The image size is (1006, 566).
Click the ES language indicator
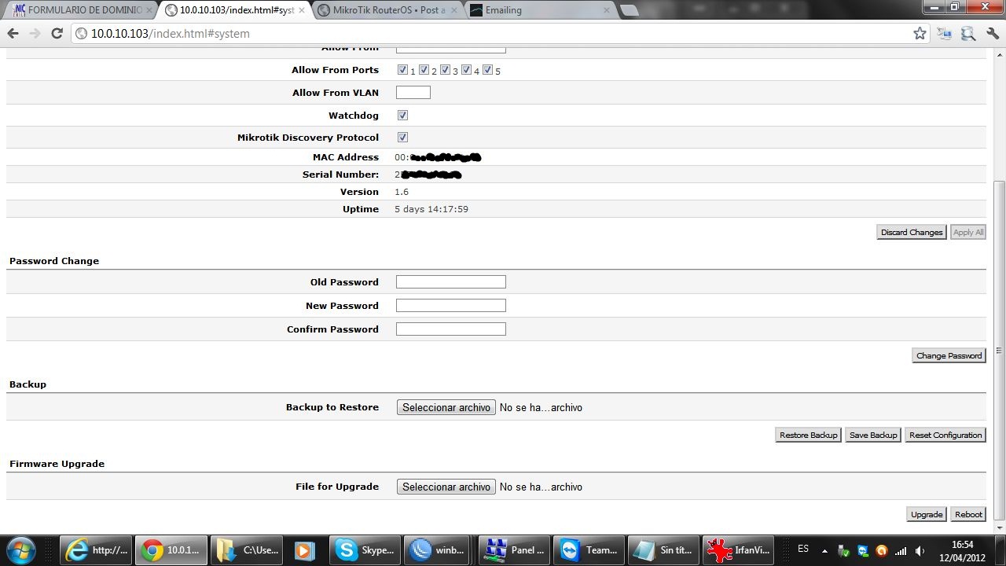click(803, 549)
